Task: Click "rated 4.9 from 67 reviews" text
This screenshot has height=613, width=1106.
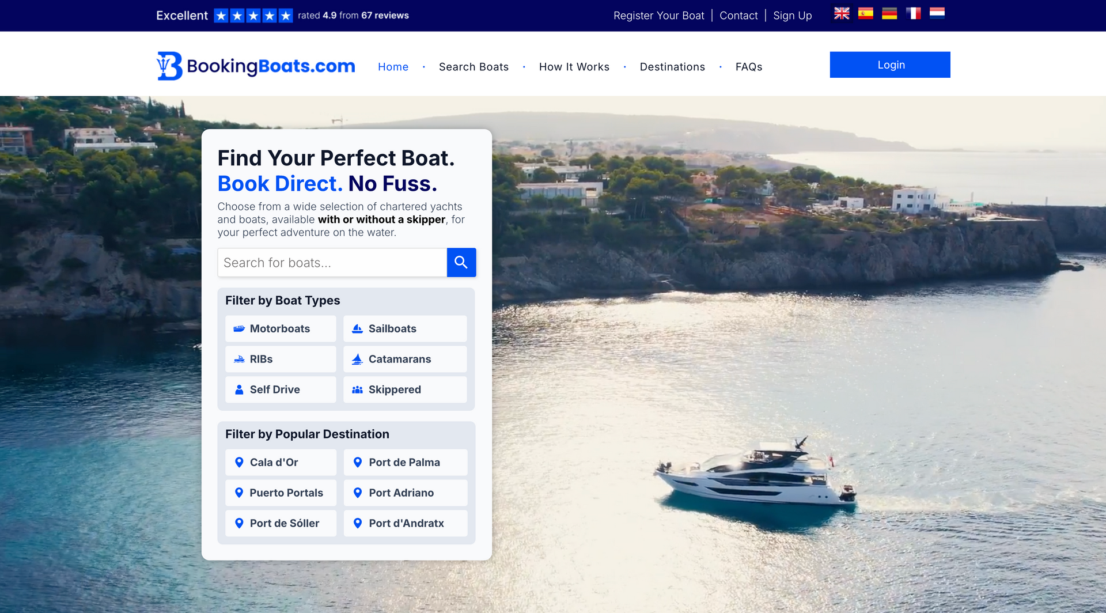Action: click(x=353, y=16)
